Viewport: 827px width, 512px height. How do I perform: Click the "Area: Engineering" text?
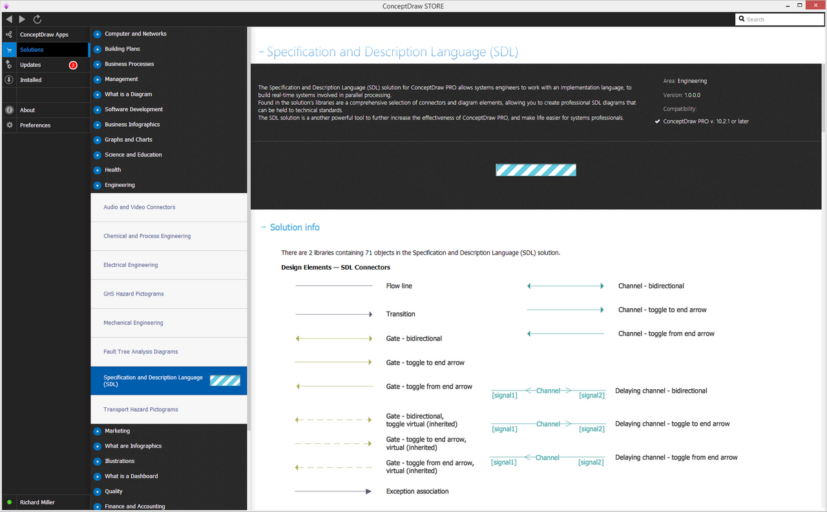[685, 81]
